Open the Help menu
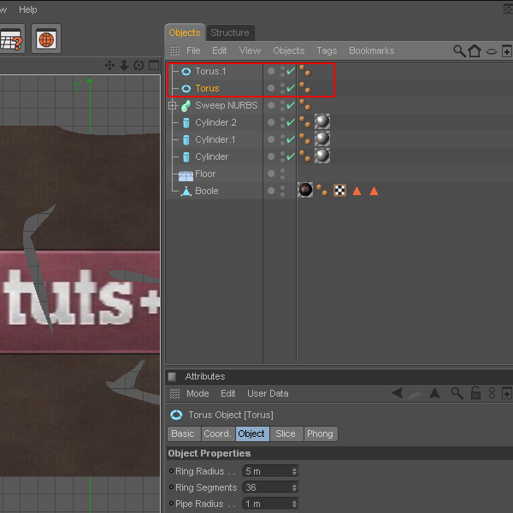 [x=28, y=9]
